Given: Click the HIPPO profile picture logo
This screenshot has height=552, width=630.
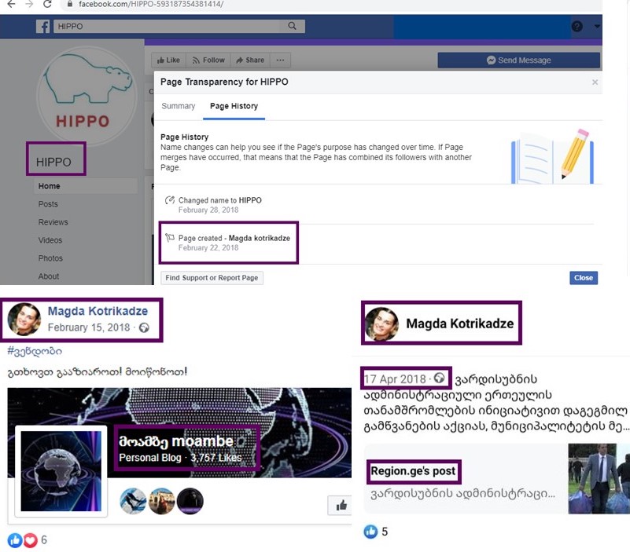Looking at the screenshot, I should pos(87,97).
